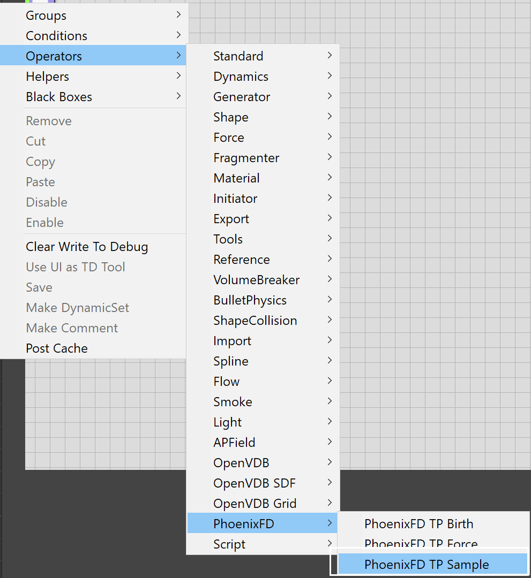Click the grayed-out Enable entry
The image size is (531, 578).
[x=93, y=223]
